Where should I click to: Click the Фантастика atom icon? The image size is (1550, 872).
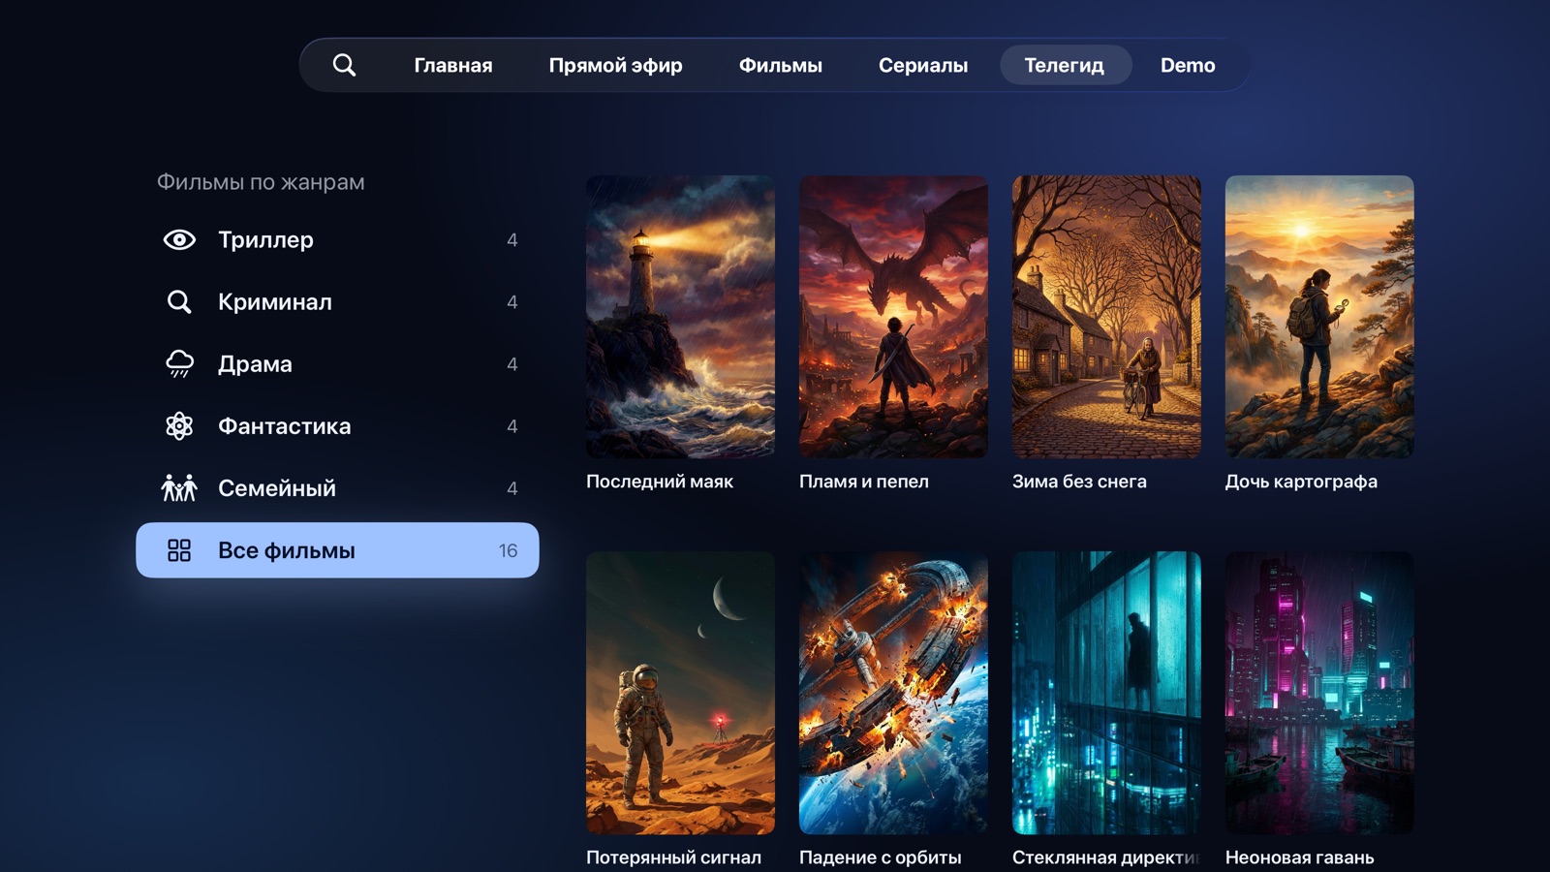(x=179, y=425)
